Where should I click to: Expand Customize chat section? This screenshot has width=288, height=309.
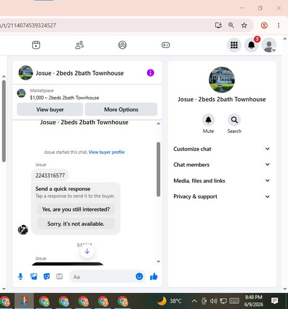(x=221, y=149)
